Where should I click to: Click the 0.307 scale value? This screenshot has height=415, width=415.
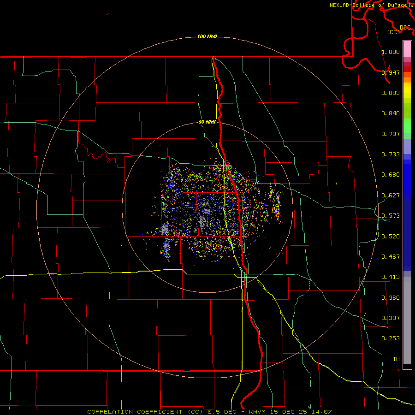(x=391, y=318)
